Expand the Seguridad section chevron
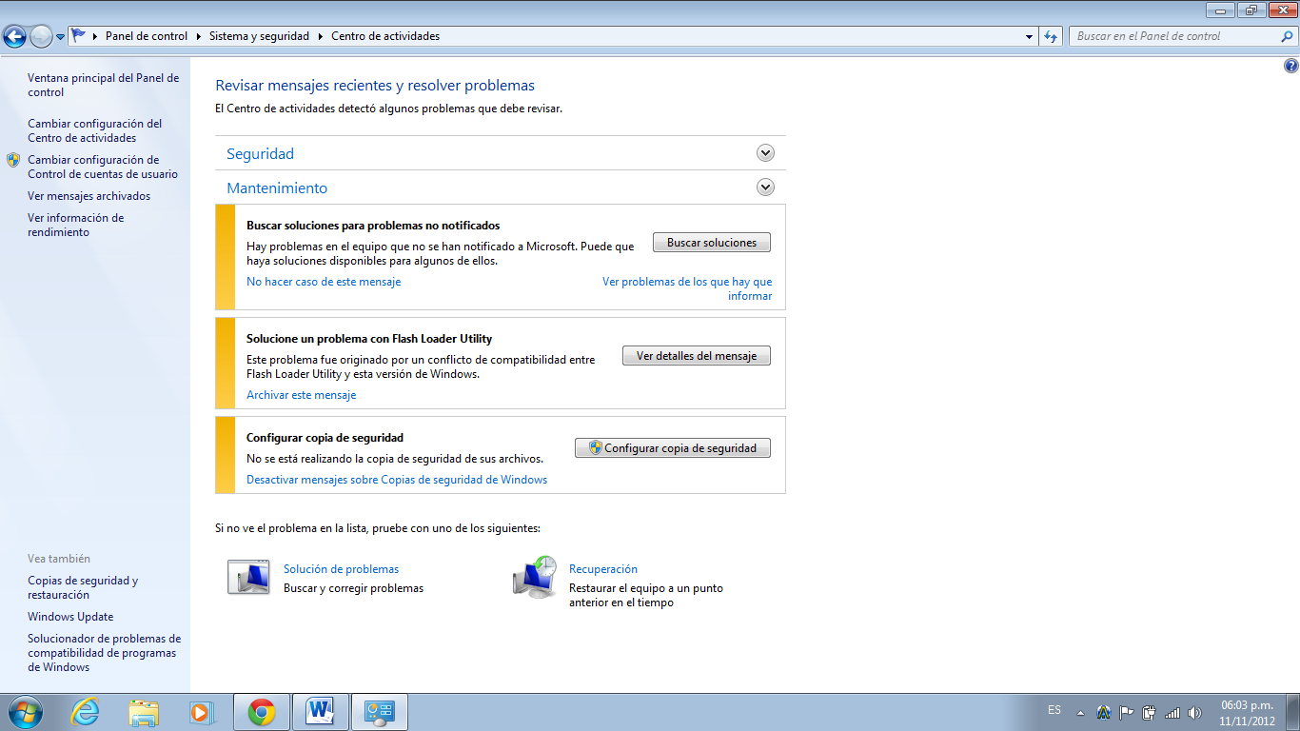Screen dimensions: 1300x731 pos(765,152)
